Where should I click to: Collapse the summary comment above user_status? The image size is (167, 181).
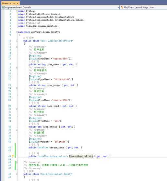(17, 109)
